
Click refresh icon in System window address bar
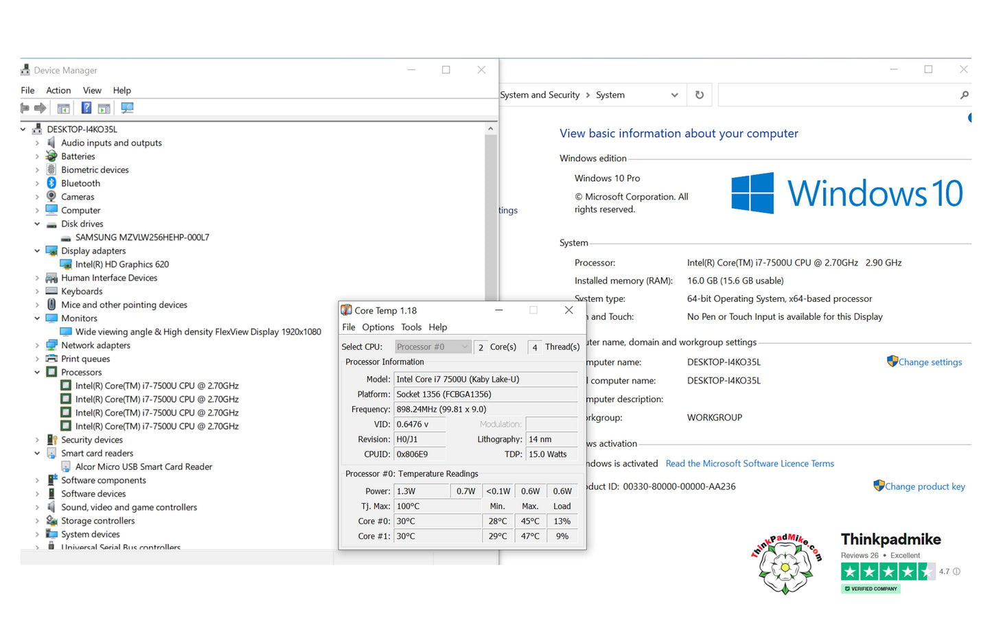click(x=700, y=95)
